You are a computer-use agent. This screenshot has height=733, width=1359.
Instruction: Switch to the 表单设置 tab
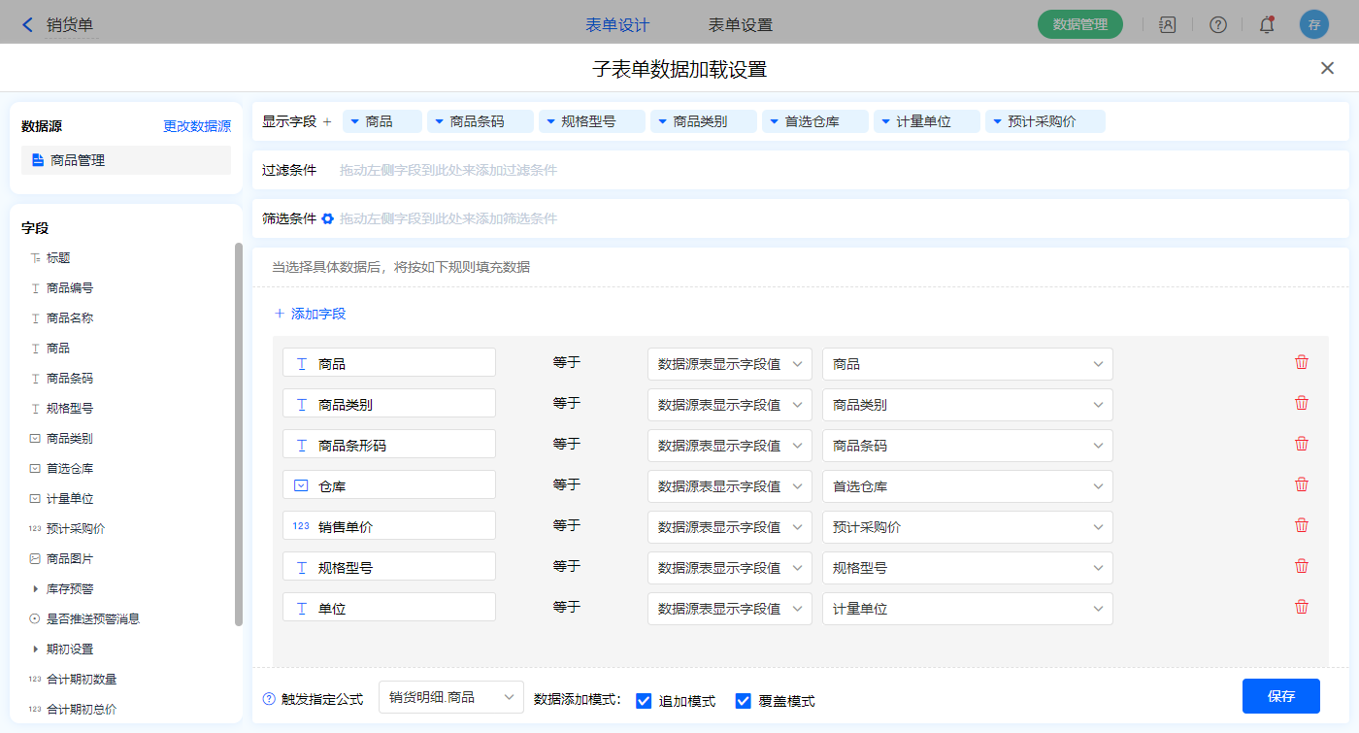coord(740,25)
